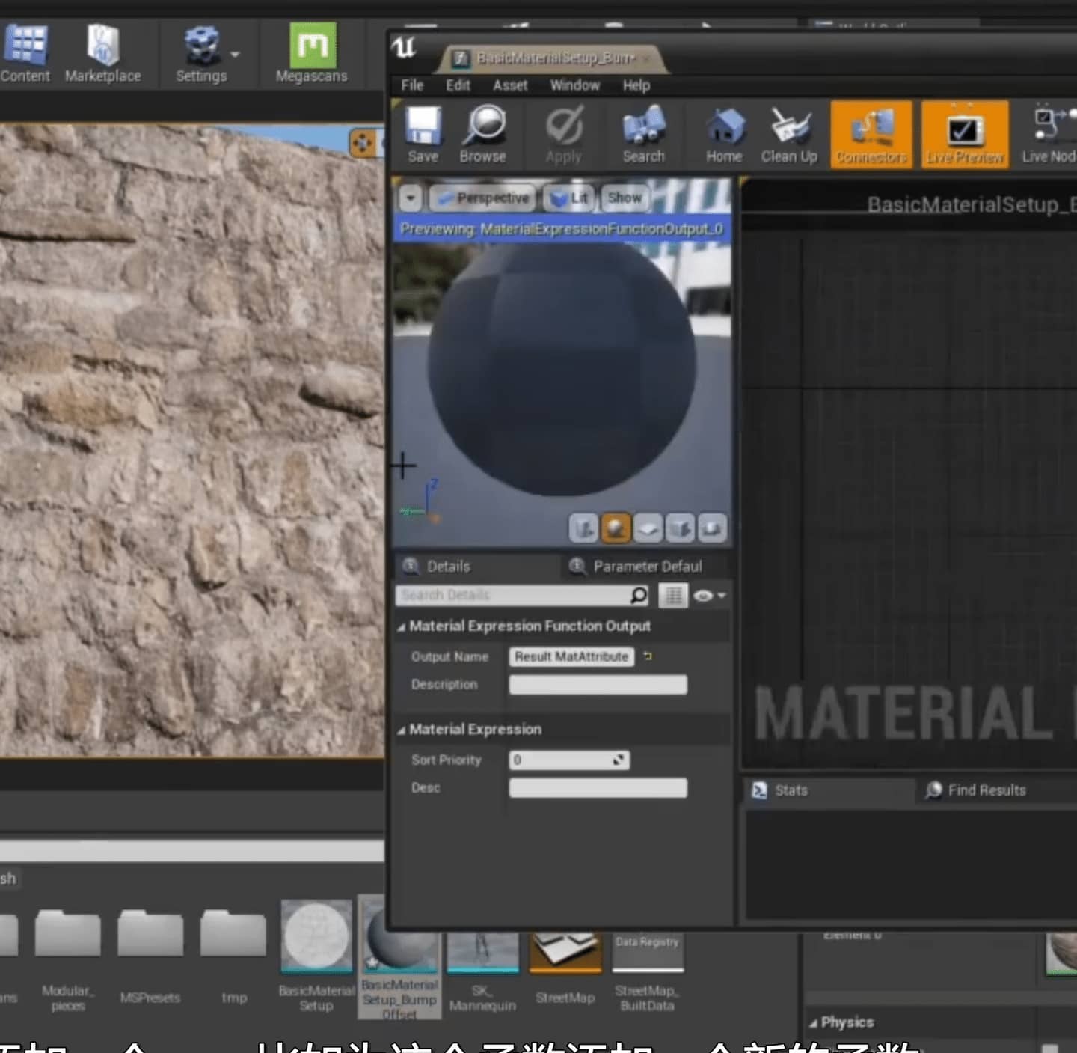
Task: Open preview viewport options dropdown
Action: [x=411, y=198]
